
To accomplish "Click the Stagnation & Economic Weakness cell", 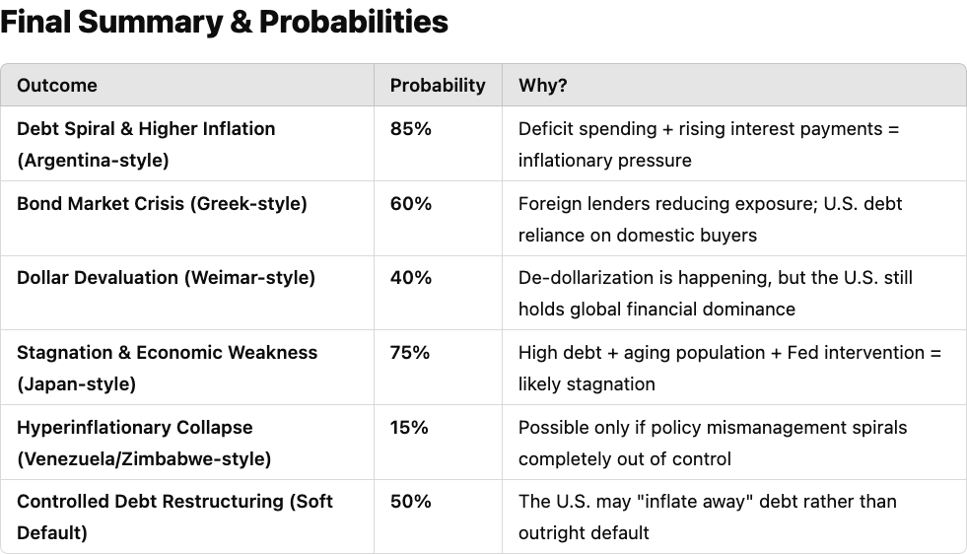I will 167,368.
